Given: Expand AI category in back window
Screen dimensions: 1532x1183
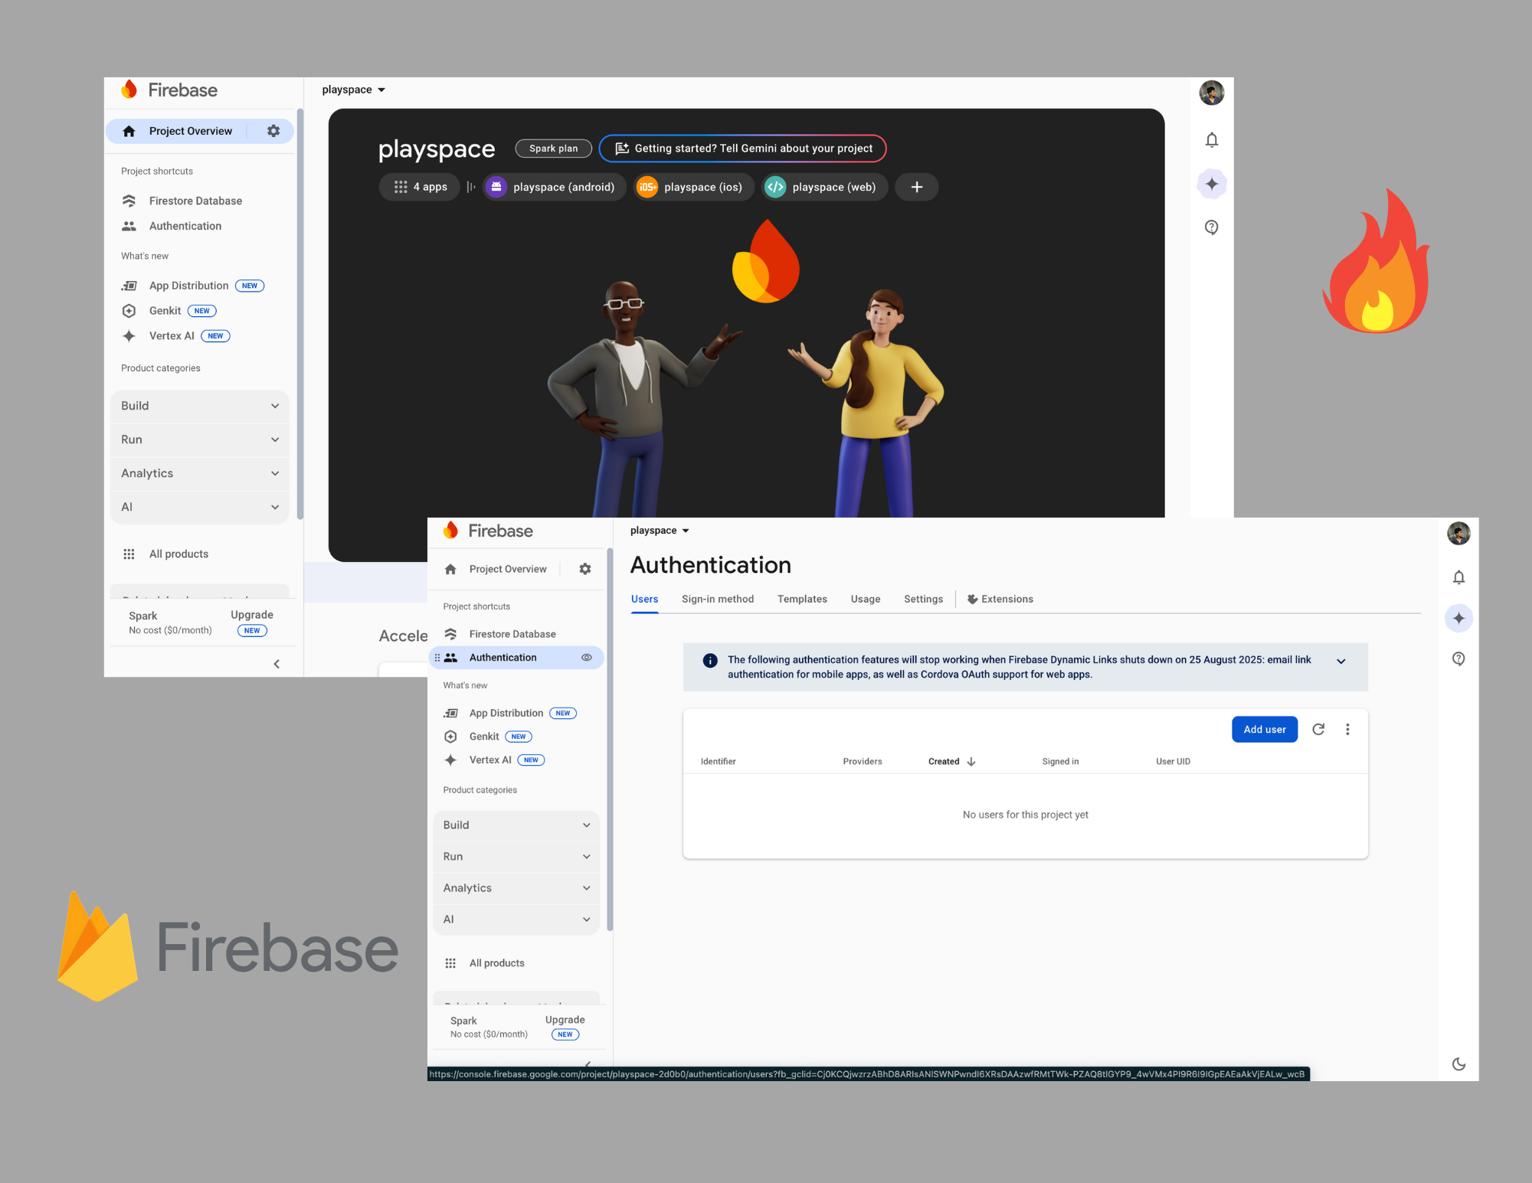Looking at the screenshot, I should [200, 507].
